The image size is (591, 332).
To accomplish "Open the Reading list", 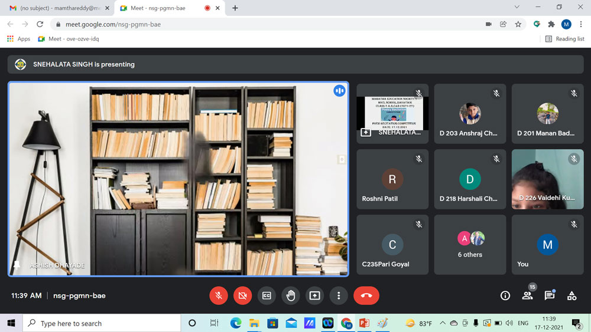I will (564, 39).
